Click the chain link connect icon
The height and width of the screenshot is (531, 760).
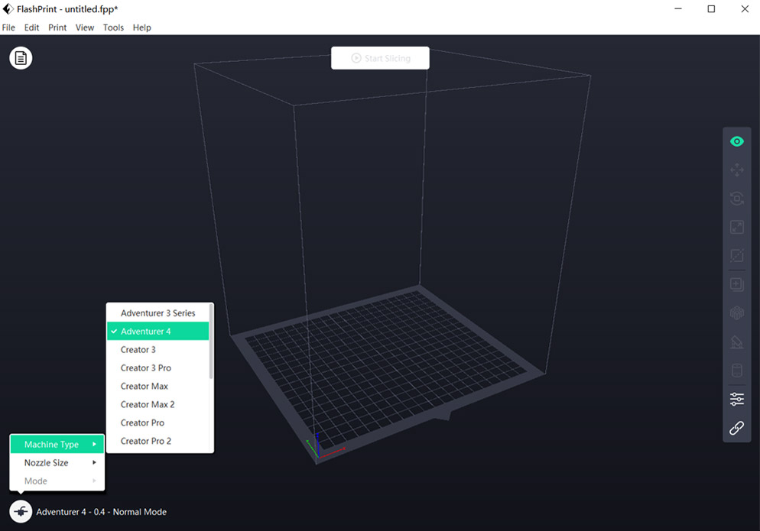[x=737, y=428]
